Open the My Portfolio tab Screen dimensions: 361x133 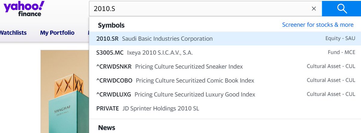point(57,33)
